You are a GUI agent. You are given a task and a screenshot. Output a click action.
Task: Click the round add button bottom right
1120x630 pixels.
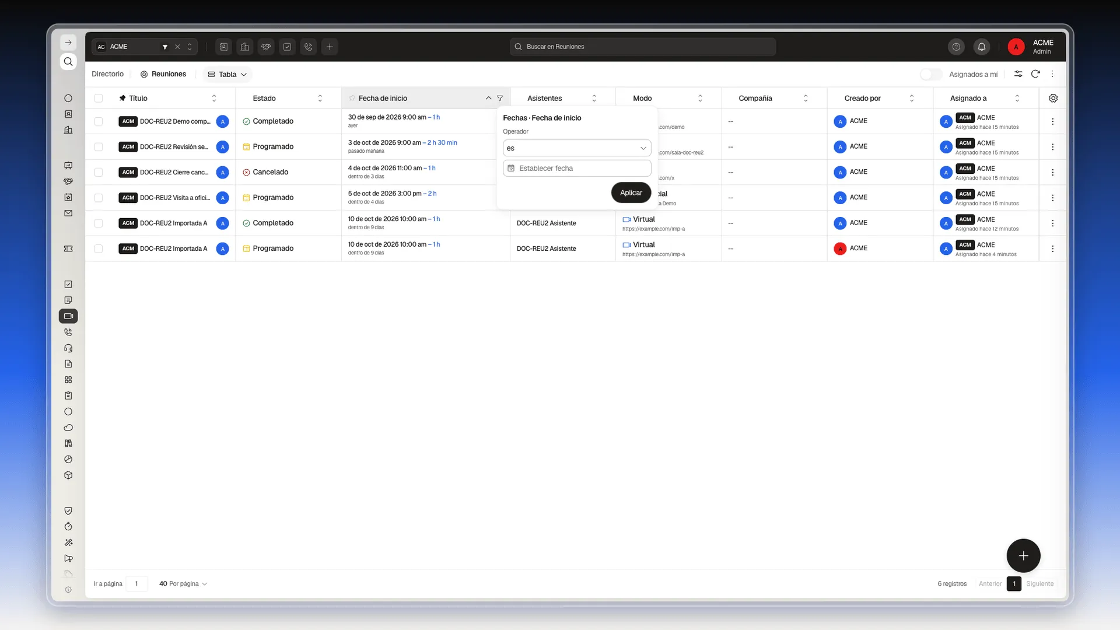tap(1023, 555)
